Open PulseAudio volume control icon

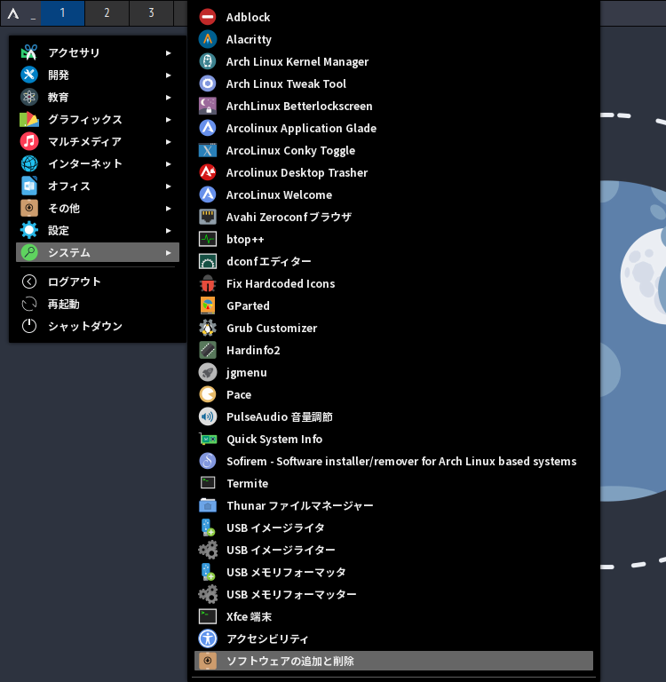tap(208, 416)
